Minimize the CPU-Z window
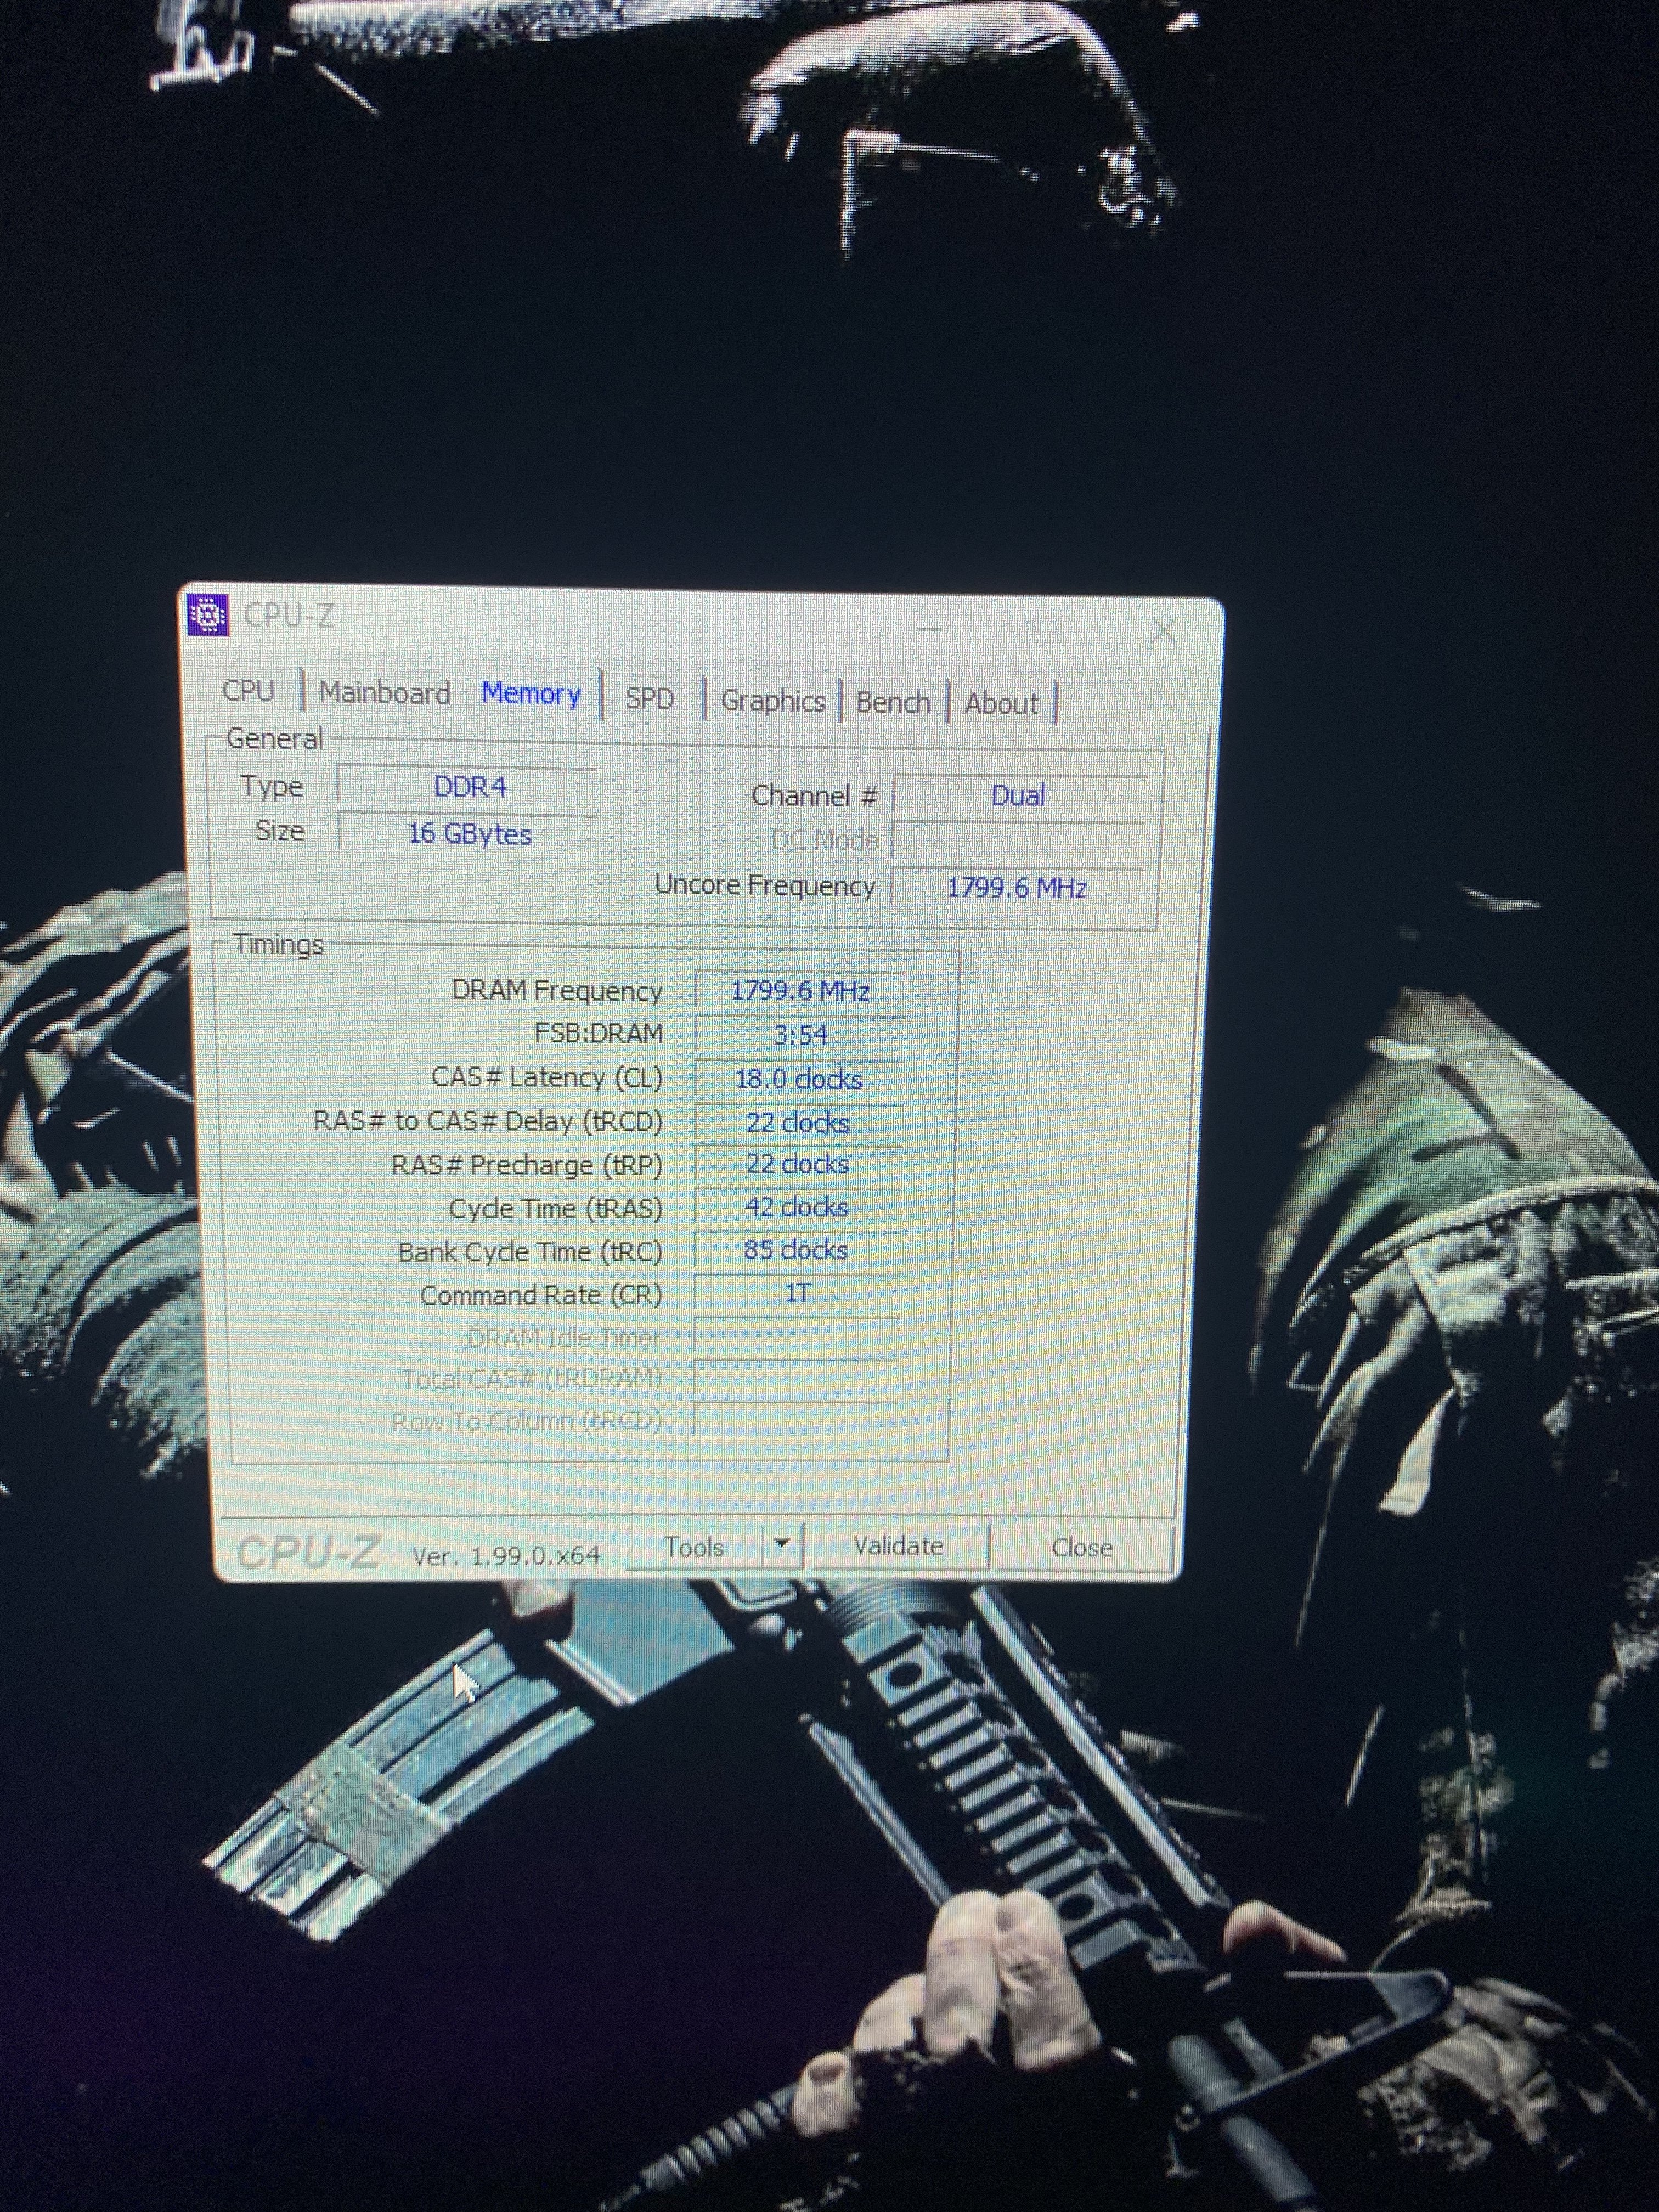 point(929,628)
